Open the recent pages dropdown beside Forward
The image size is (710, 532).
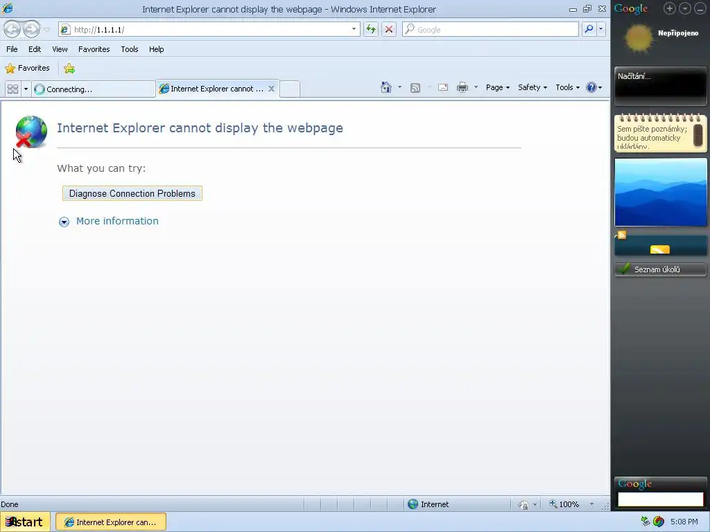click(x=46, y=29)
